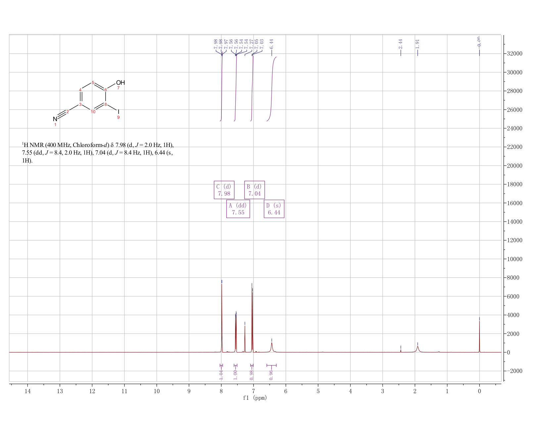Click the f1 (ppm) axis label
This screenshot has width=546, height=422.
[x=255, y=398]
